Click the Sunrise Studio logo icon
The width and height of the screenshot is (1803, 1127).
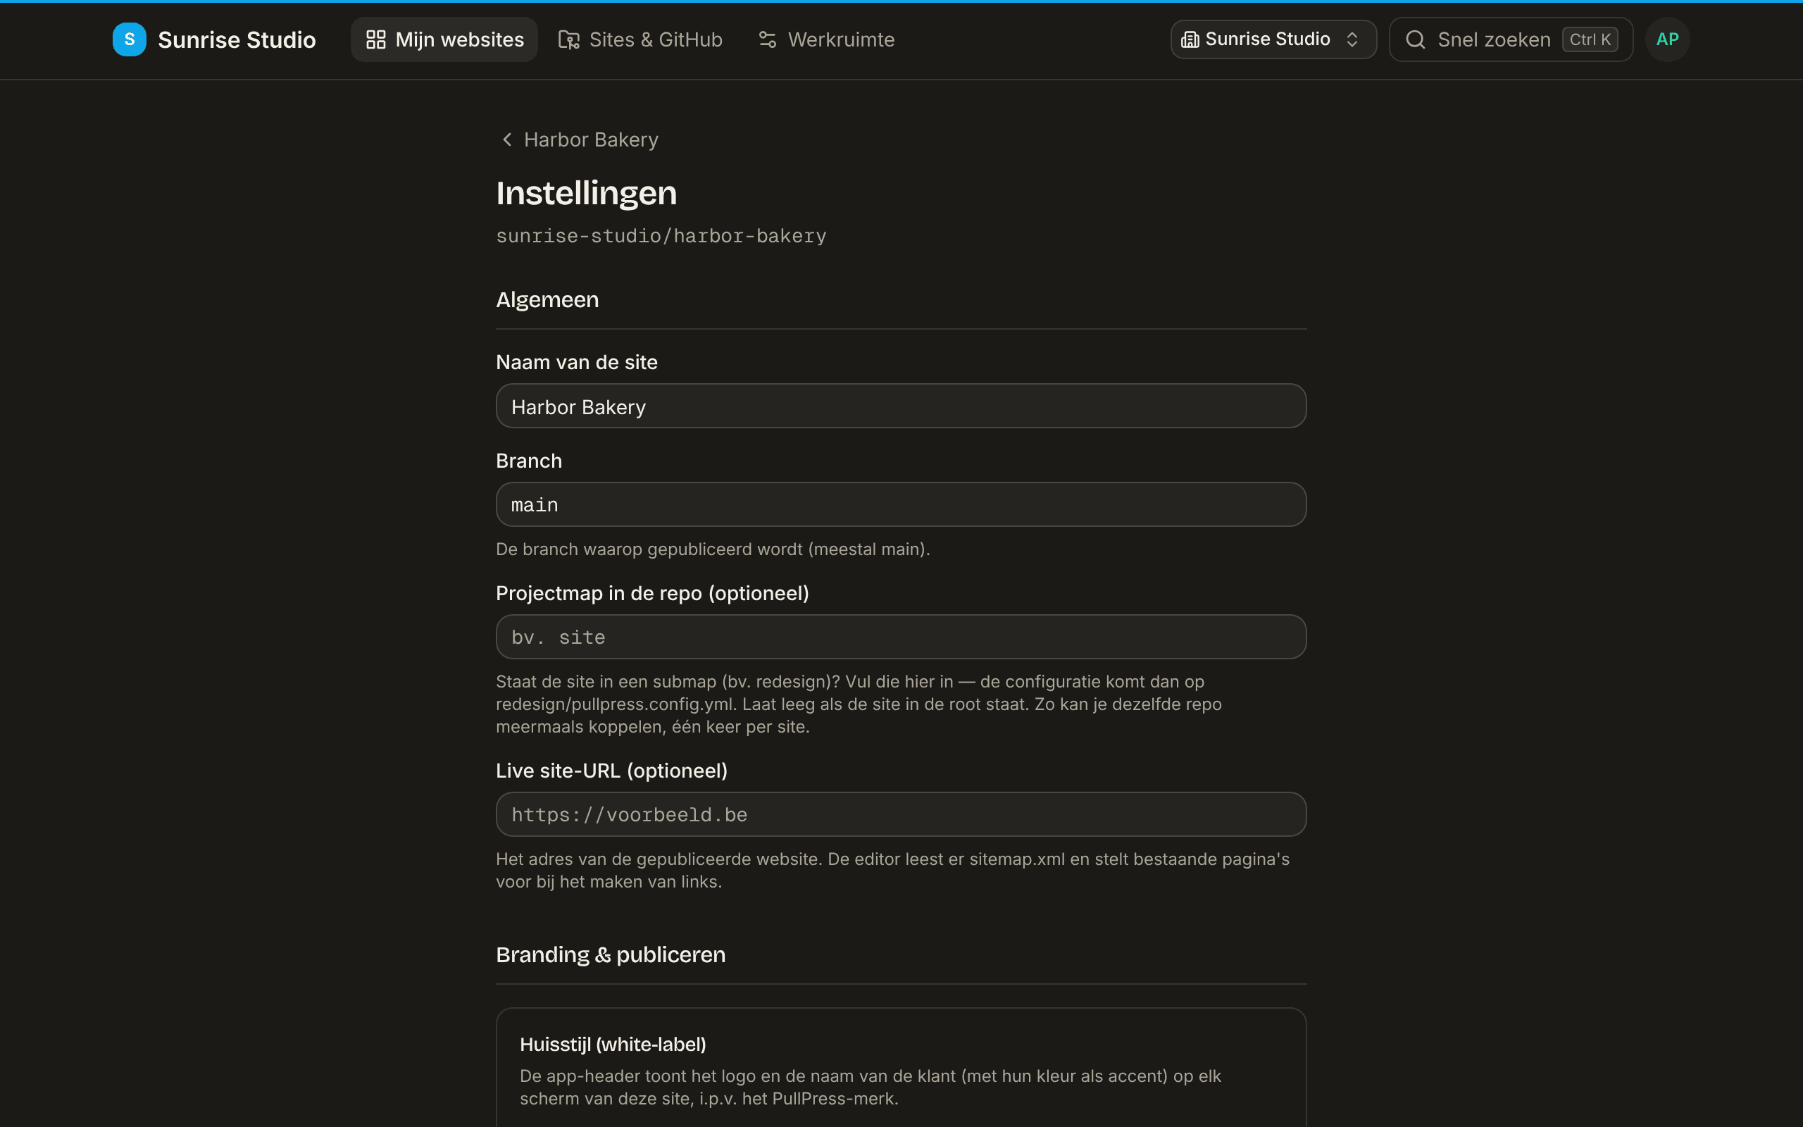[x=129, y=39]
